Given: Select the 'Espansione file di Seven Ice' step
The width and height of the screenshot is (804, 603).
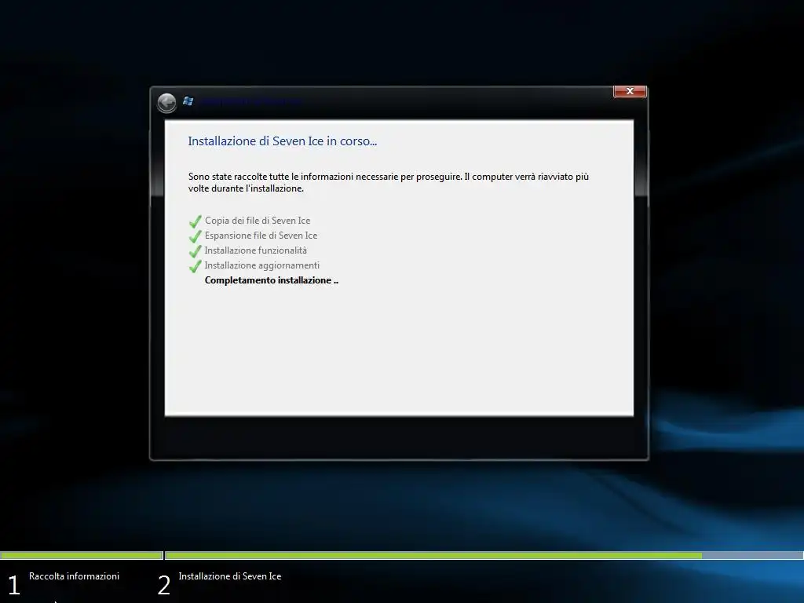Looking at the screenshot, I should [261, 236].
